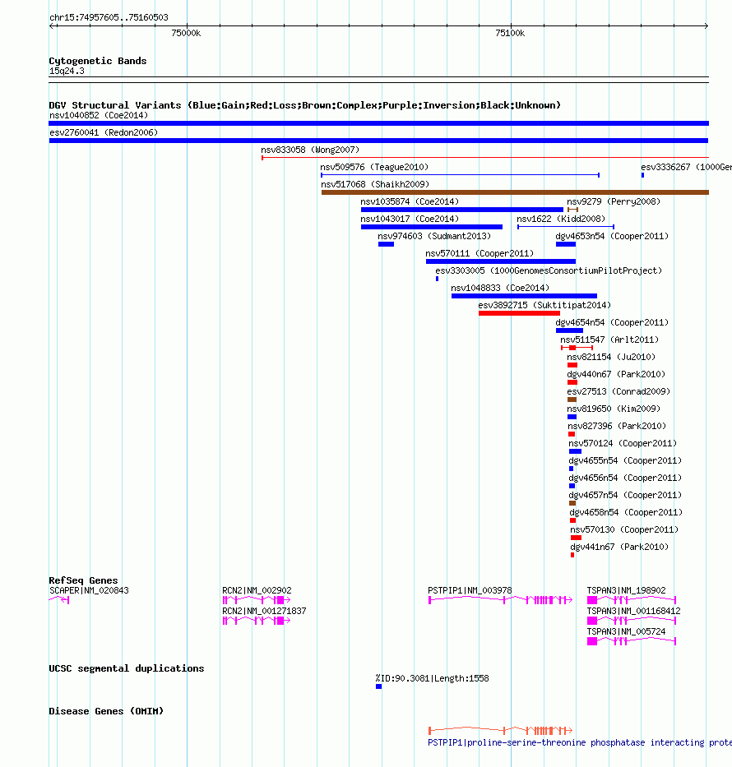Click the nsv1040852 (Coe2014) blue variant bar
The image size is (732, 767).
tap(378, 123)
